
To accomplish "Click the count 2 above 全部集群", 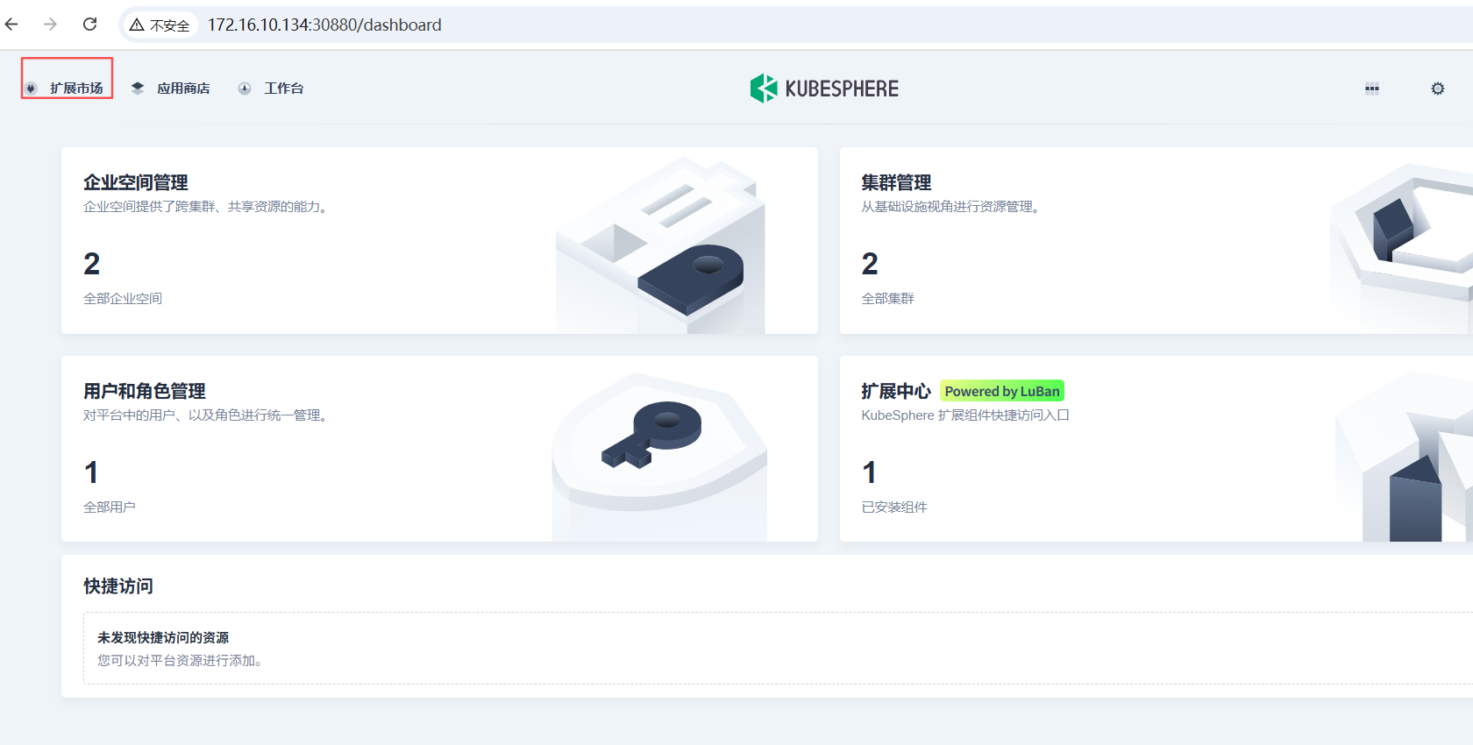I will click(870, 264).
